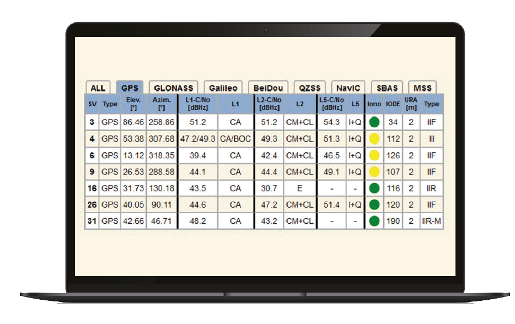Click the IIR satellite type cell
This screenshot has width=515, height=324.
(431, 188)
